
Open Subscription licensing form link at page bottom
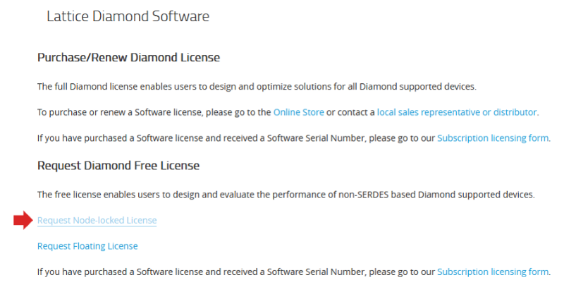tap(493, 272)
